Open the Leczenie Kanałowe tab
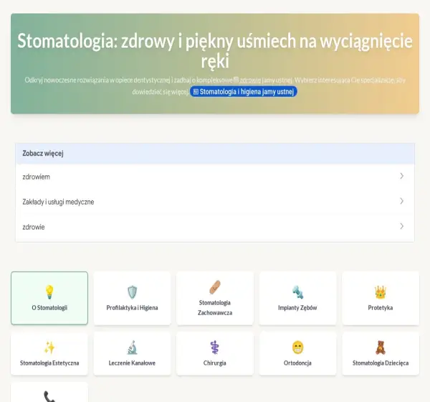The image size is (430, 402). tap(132, 353)
